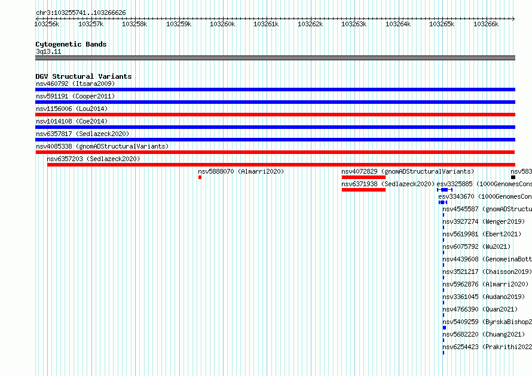Open nsv6254423 (Prakrithi2022) label
This screenshot has width=532, height=376.
tap(487, 347)
